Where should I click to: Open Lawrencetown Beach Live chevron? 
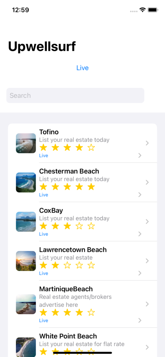coord(140,273)
